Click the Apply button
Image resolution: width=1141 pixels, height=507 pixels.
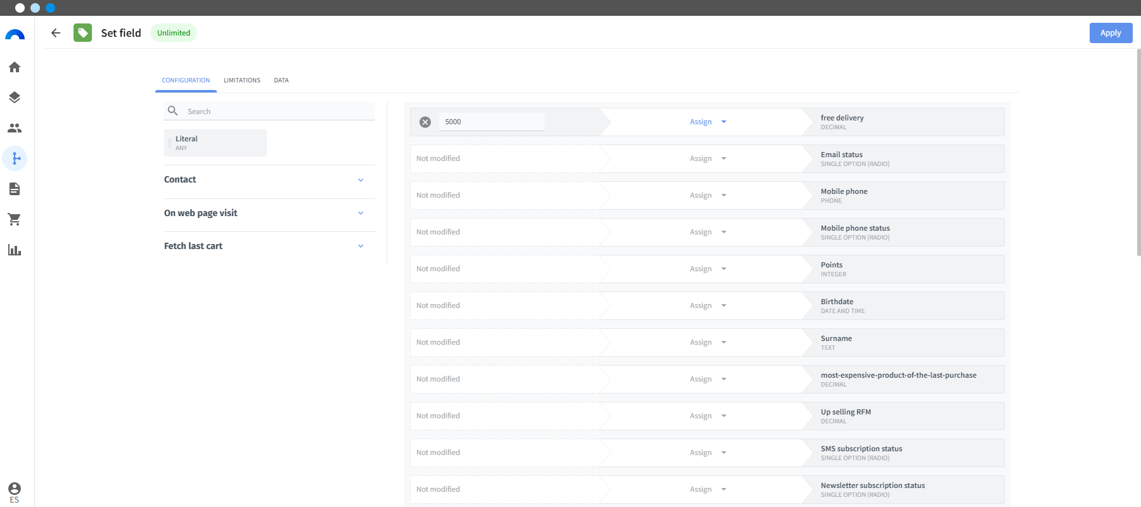point(1111,33)
